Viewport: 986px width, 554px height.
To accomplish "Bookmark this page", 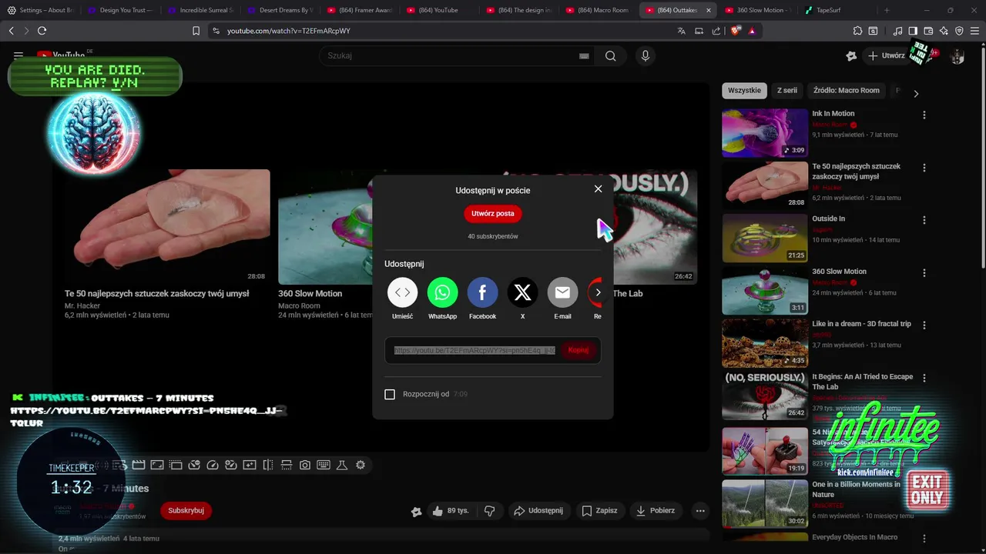I will pos(196,31).
